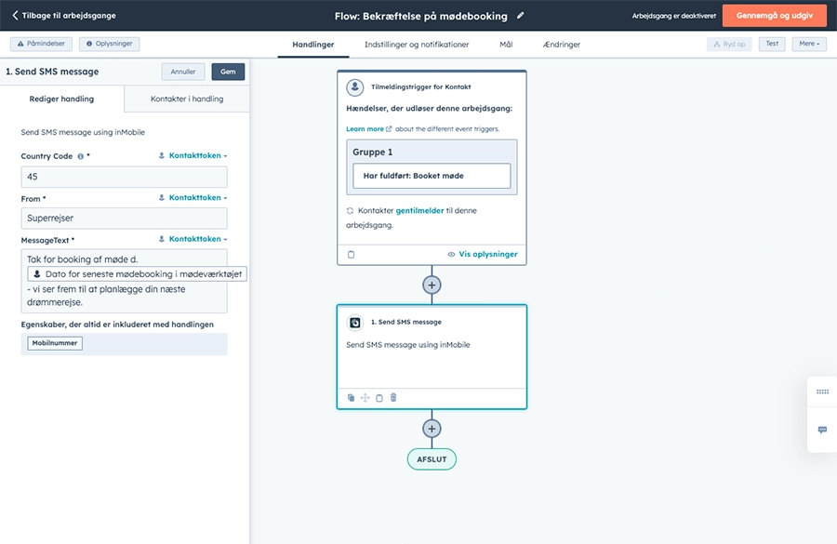This screenshot has height=544, width=837.
Task: Click the clipboard icon on Send SMS card
Action: [x=380, y=398]
